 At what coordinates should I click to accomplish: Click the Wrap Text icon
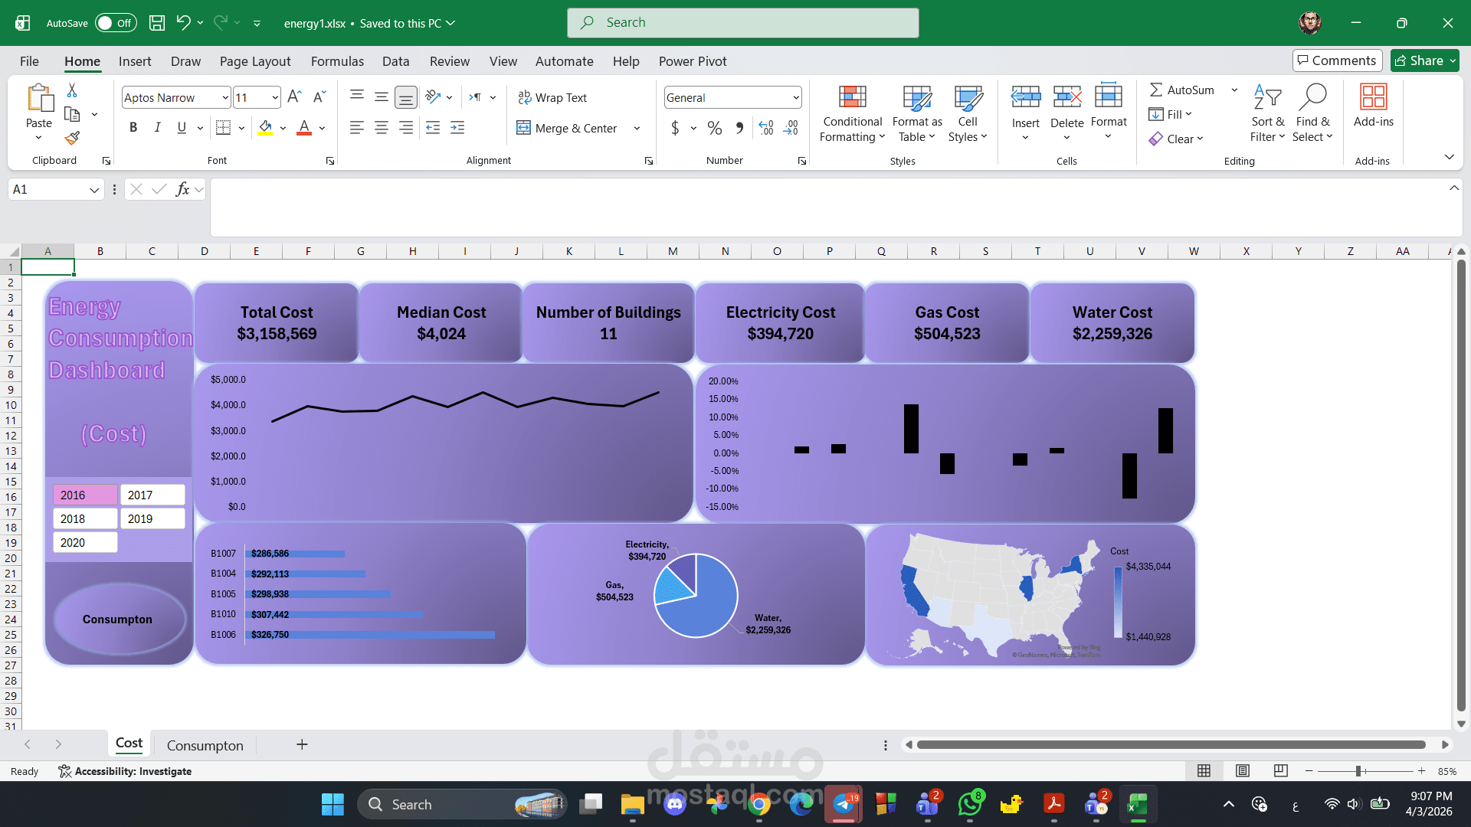coord(525,97)
